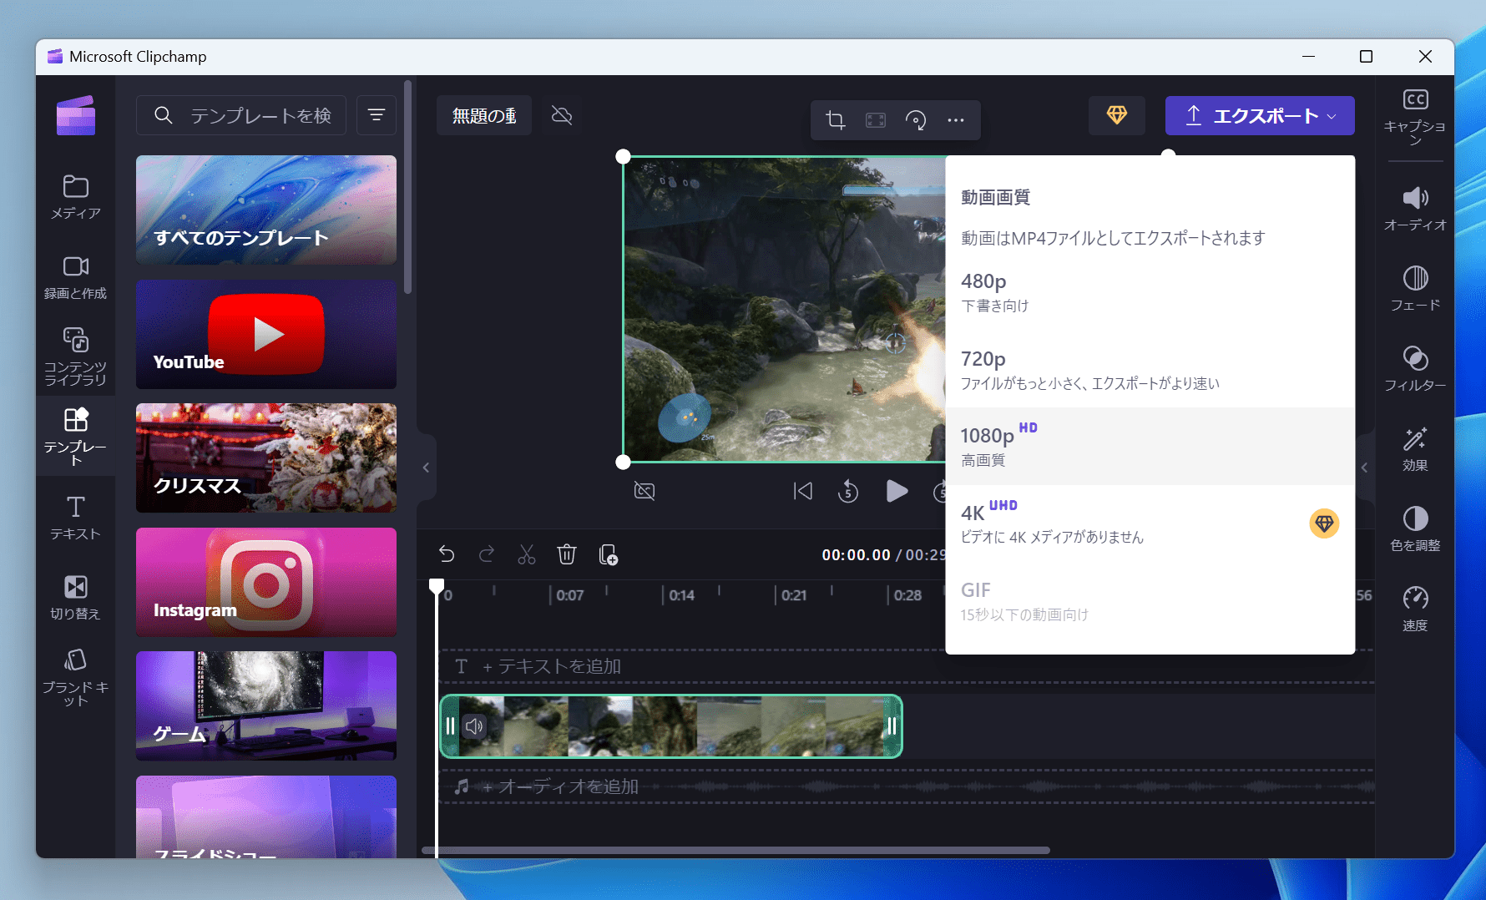
Task: Select 4K UHD export quality
Action: point(1150,523)
